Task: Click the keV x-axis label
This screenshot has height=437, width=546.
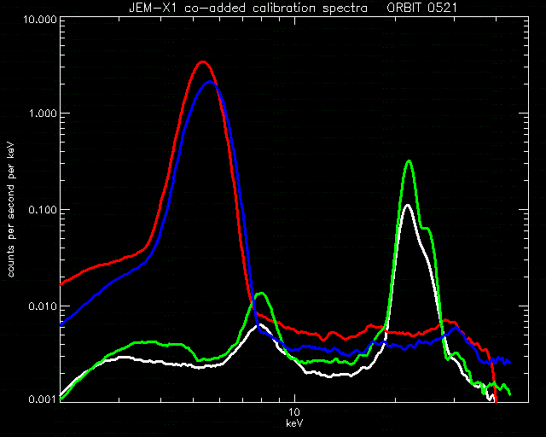Action: coord(294,423)
